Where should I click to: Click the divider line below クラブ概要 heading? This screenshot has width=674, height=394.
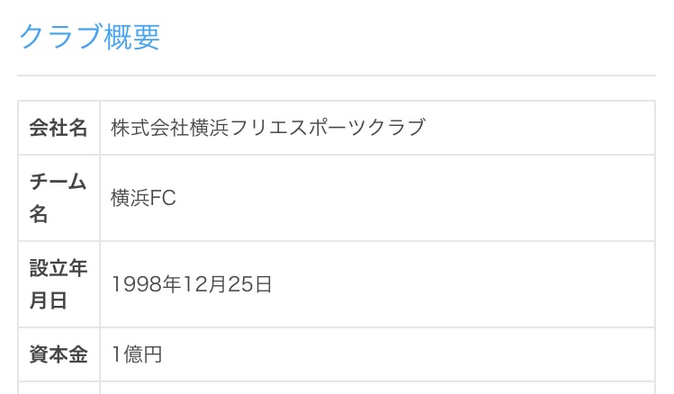(x=337, y=76)
